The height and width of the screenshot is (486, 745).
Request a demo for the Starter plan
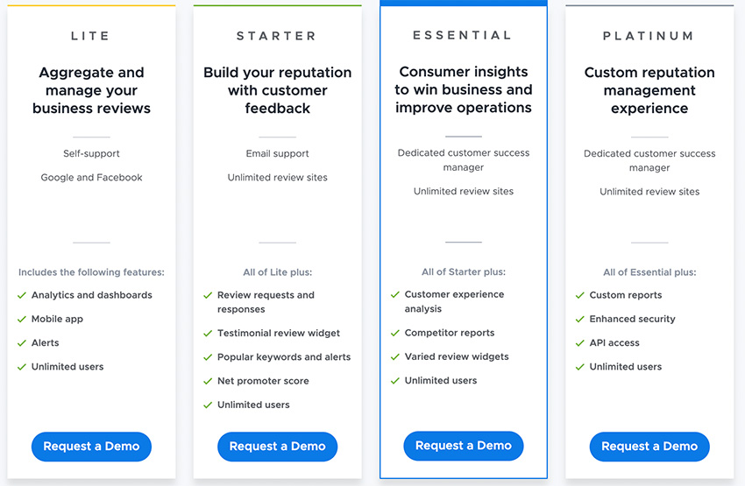tap(278, 446)
